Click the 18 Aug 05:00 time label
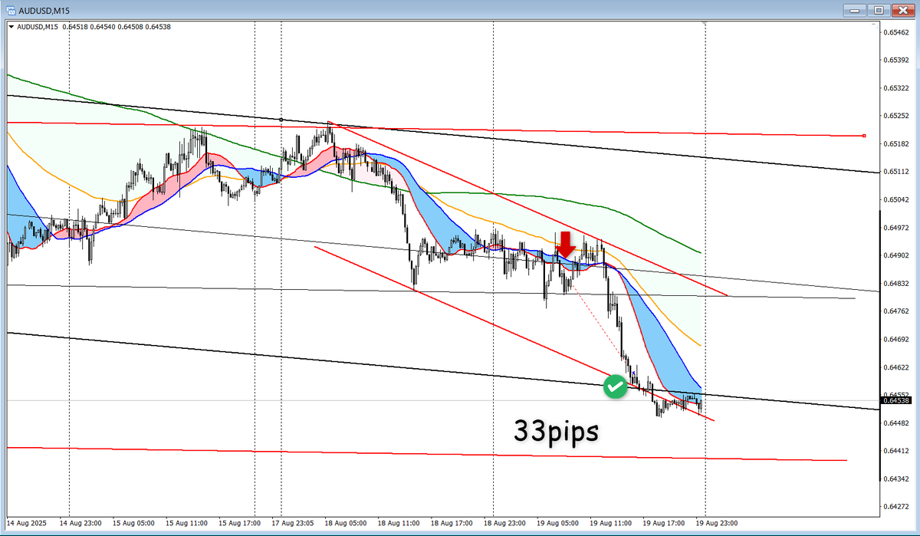The width and height of the screenshot is (920, 536). pyautogui.click(x=347, y=522)
